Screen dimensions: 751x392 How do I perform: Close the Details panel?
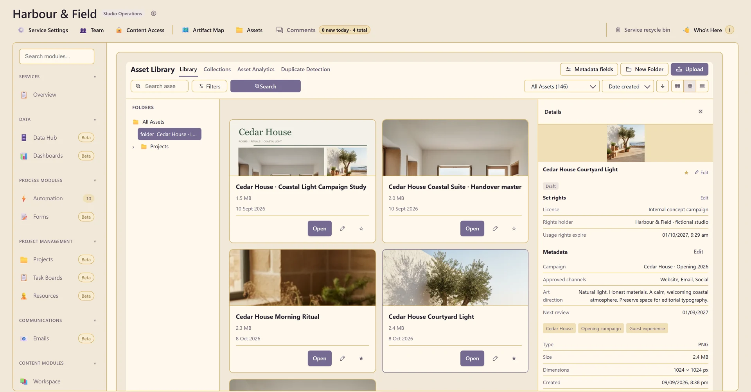701,111
